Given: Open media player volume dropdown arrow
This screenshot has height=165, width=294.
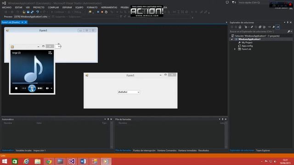Looking at the screenshot, I should coord(51,88).
